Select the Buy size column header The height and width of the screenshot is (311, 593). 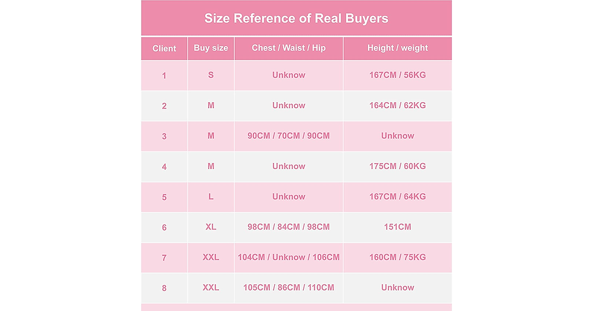[x=211, y=48]
